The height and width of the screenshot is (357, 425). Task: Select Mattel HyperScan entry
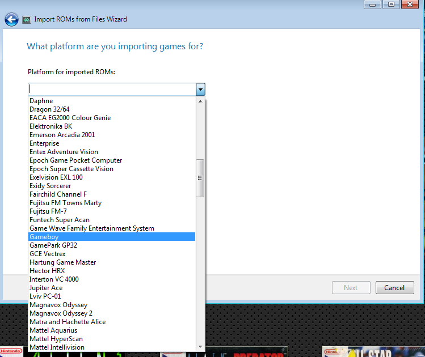tap(112, 339)
